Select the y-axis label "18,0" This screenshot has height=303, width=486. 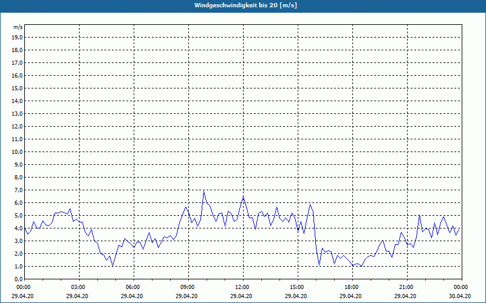tap(18, 50)
